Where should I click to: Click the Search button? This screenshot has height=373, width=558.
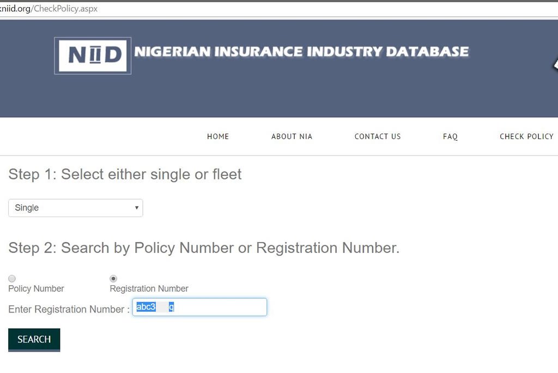tap(34, 340)
